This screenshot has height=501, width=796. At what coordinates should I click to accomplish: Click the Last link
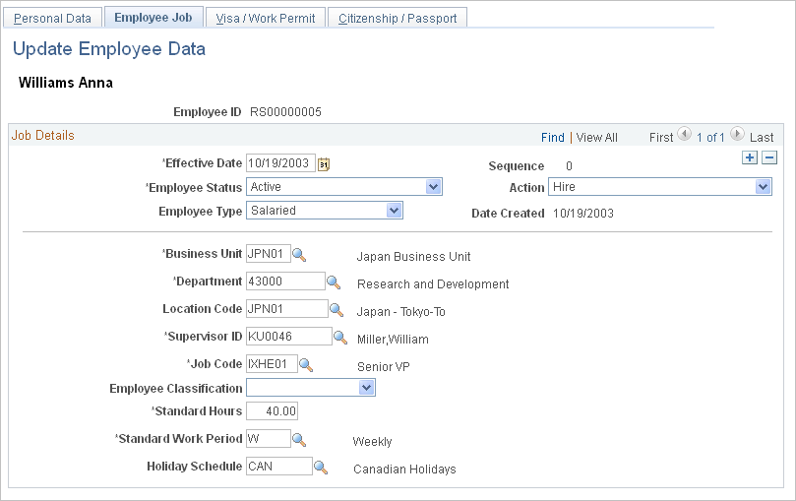[762, 138]
